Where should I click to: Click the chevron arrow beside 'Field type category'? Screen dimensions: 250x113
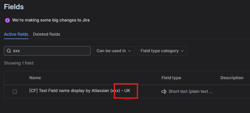pos(182,51)
